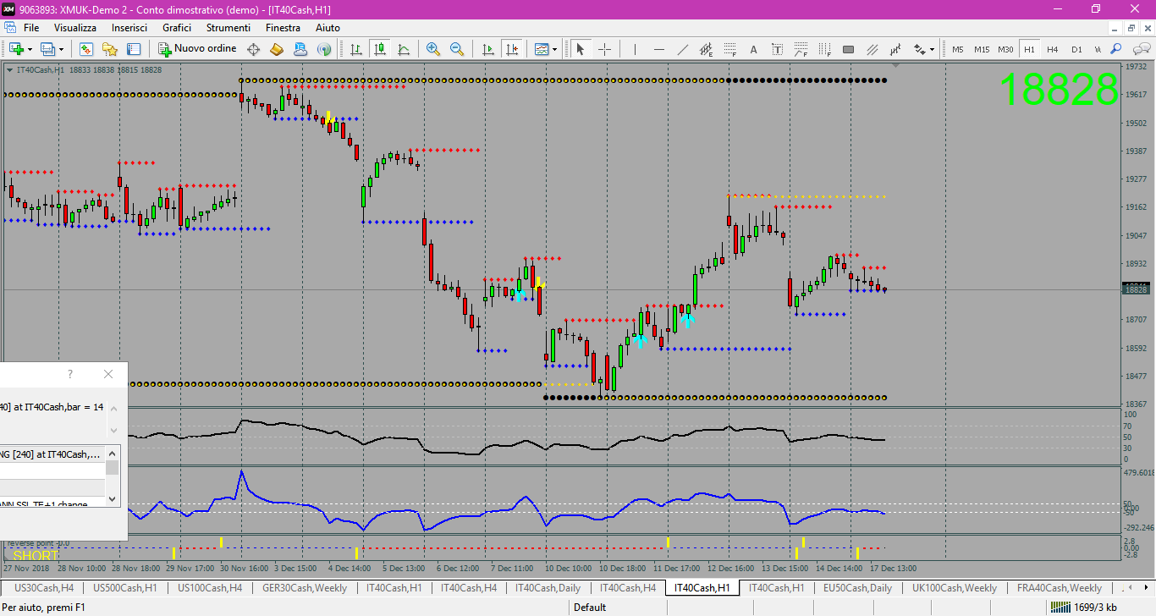Draw a trendline
This screenshot has height=616, width=1156.
point(683,49)
